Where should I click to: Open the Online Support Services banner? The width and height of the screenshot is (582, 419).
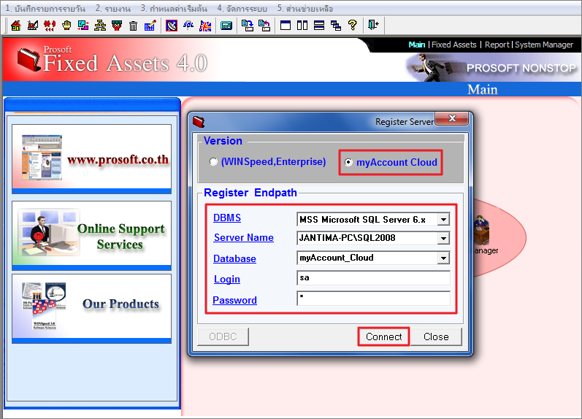(91, 236)
